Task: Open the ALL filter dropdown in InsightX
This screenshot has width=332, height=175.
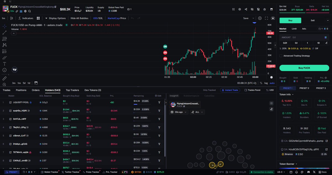Action: [x=197, y=112]
